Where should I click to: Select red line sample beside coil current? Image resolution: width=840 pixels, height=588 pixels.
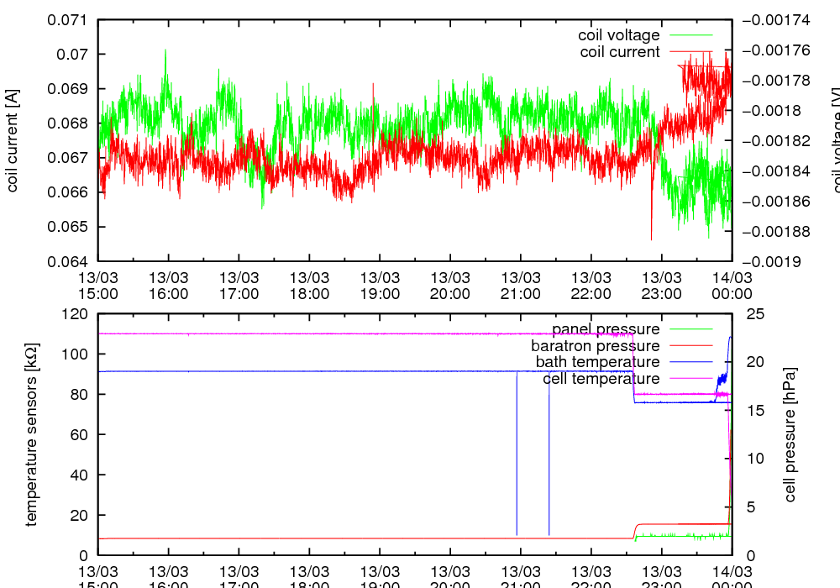tap(690, 52)
